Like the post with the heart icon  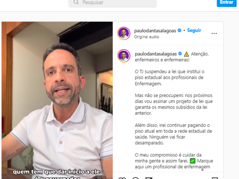click(122, 178)
